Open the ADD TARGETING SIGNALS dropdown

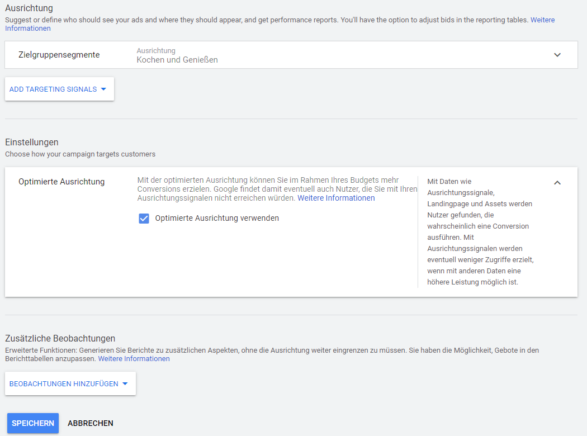pyautogui.click(x=53, y=89)
